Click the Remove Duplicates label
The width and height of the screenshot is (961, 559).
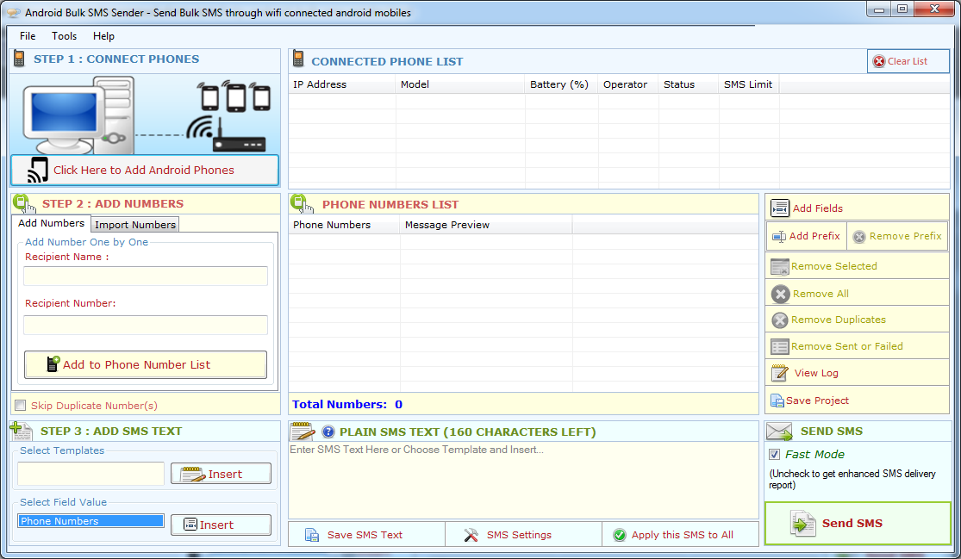pyautogui.click(x=839, y=320)
